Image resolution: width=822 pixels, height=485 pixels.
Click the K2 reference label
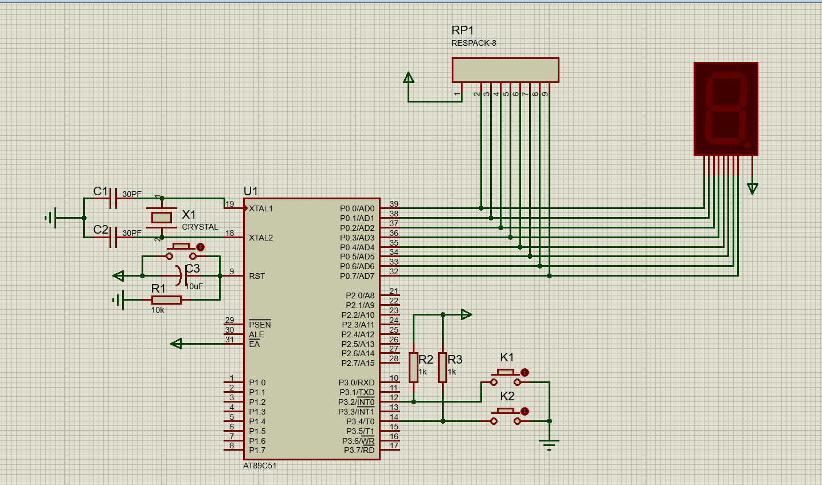tap(507, 396)
